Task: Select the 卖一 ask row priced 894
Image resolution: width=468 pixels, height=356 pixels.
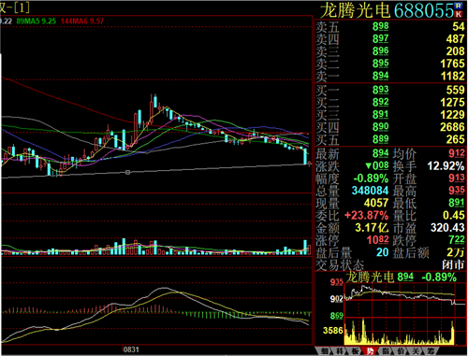Action: point(390,76)
